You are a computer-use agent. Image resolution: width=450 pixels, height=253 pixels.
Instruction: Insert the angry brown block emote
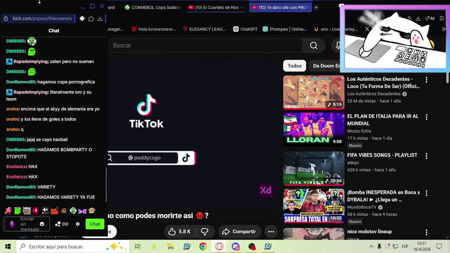[64, 211]
